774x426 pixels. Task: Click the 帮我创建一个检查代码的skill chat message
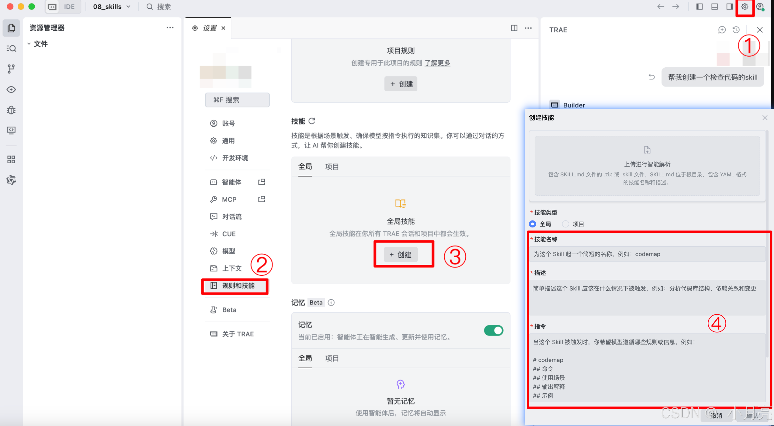point(713,77)
